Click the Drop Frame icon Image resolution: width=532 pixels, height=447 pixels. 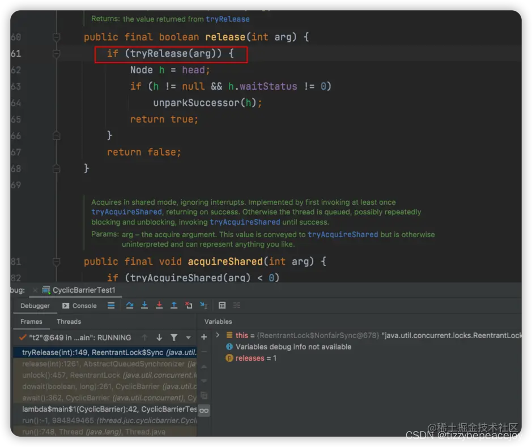click(189, 305)
